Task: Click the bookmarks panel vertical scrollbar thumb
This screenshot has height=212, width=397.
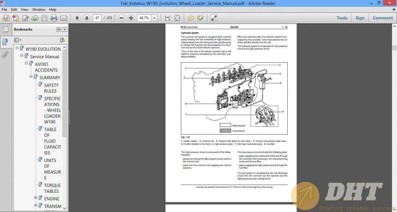Action: (65, 94)
